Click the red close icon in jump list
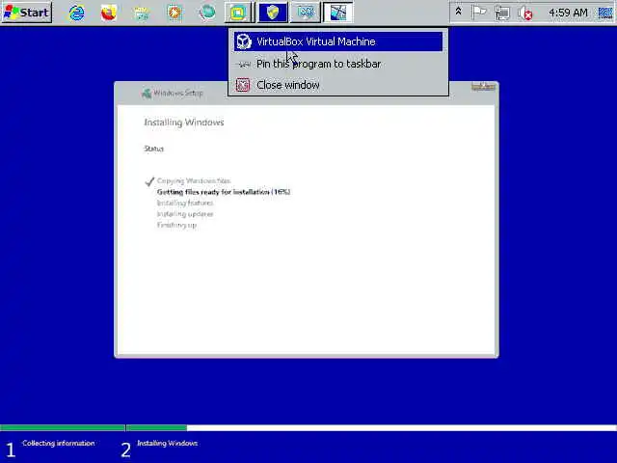The image size is (617, 463). click(243, 85)
